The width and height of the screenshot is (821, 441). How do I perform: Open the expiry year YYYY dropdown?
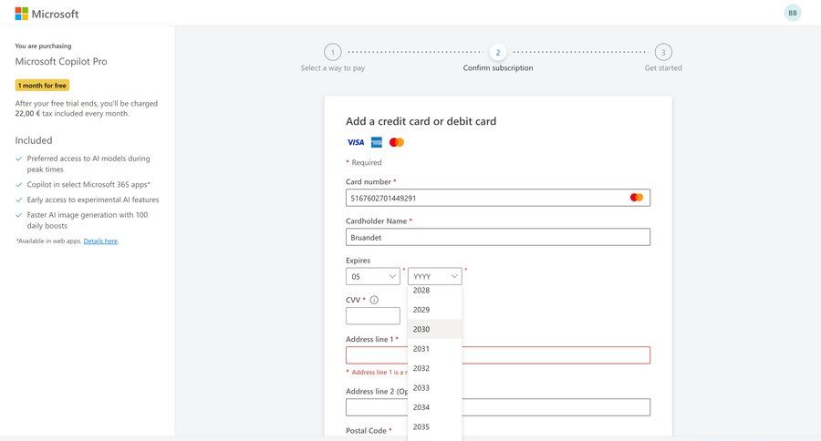coord(434,276)
